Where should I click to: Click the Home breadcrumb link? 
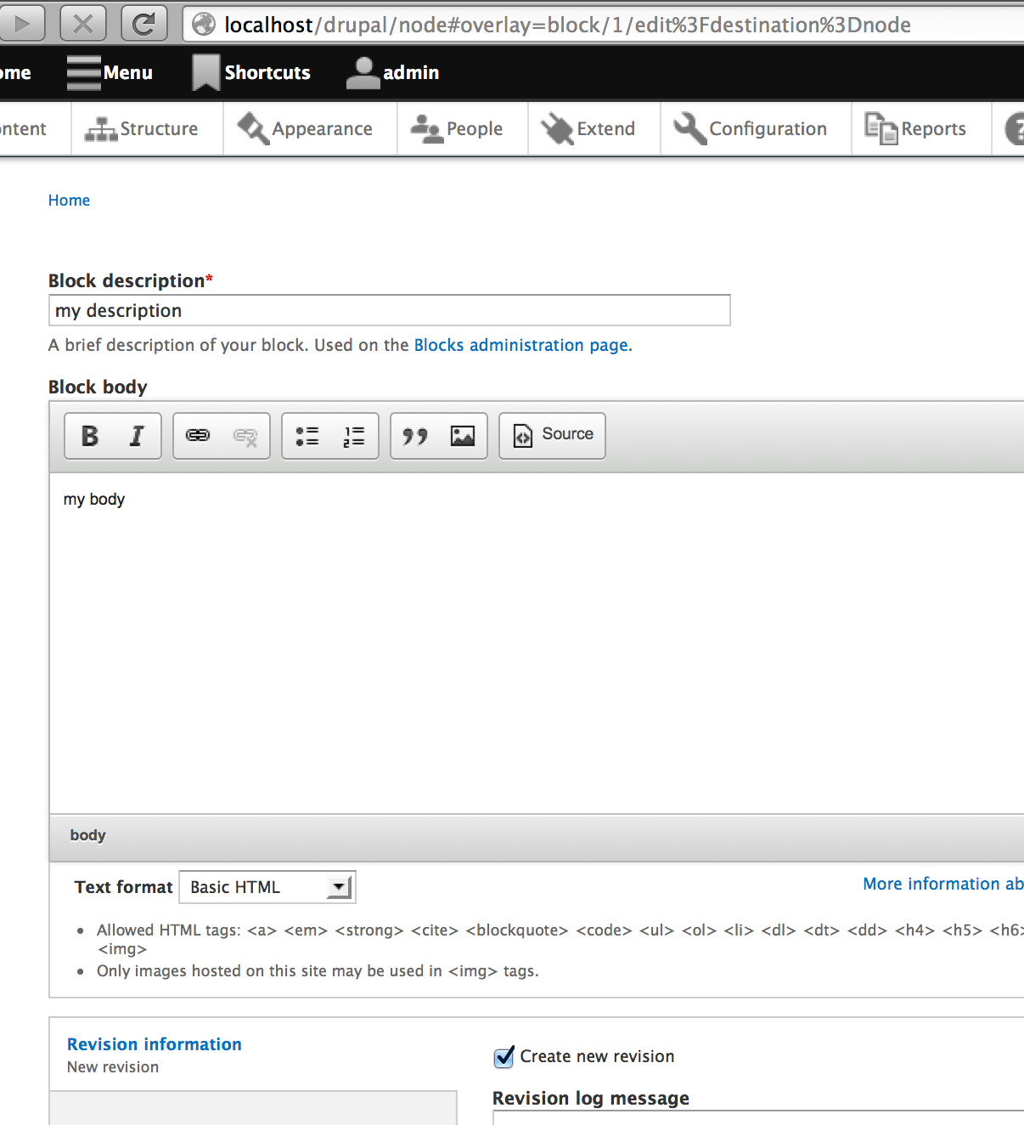(69, 201)
